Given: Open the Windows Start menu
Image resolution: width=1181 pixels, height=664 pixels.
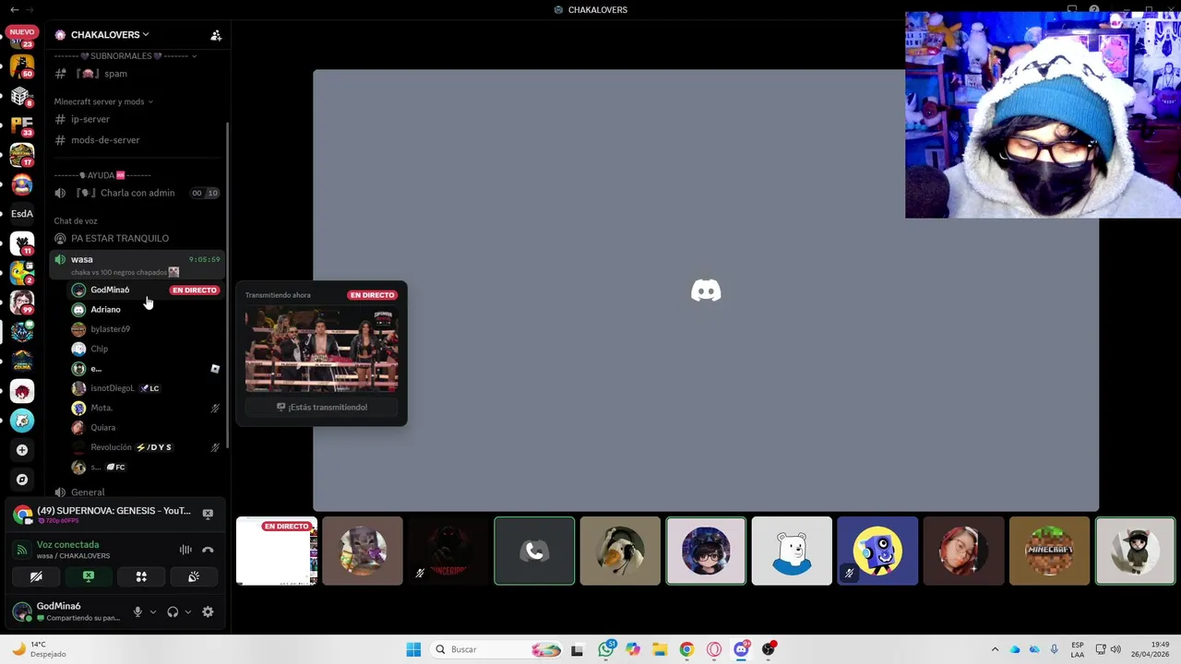Looking at the screenshot, I should click(x=413, y=649).
